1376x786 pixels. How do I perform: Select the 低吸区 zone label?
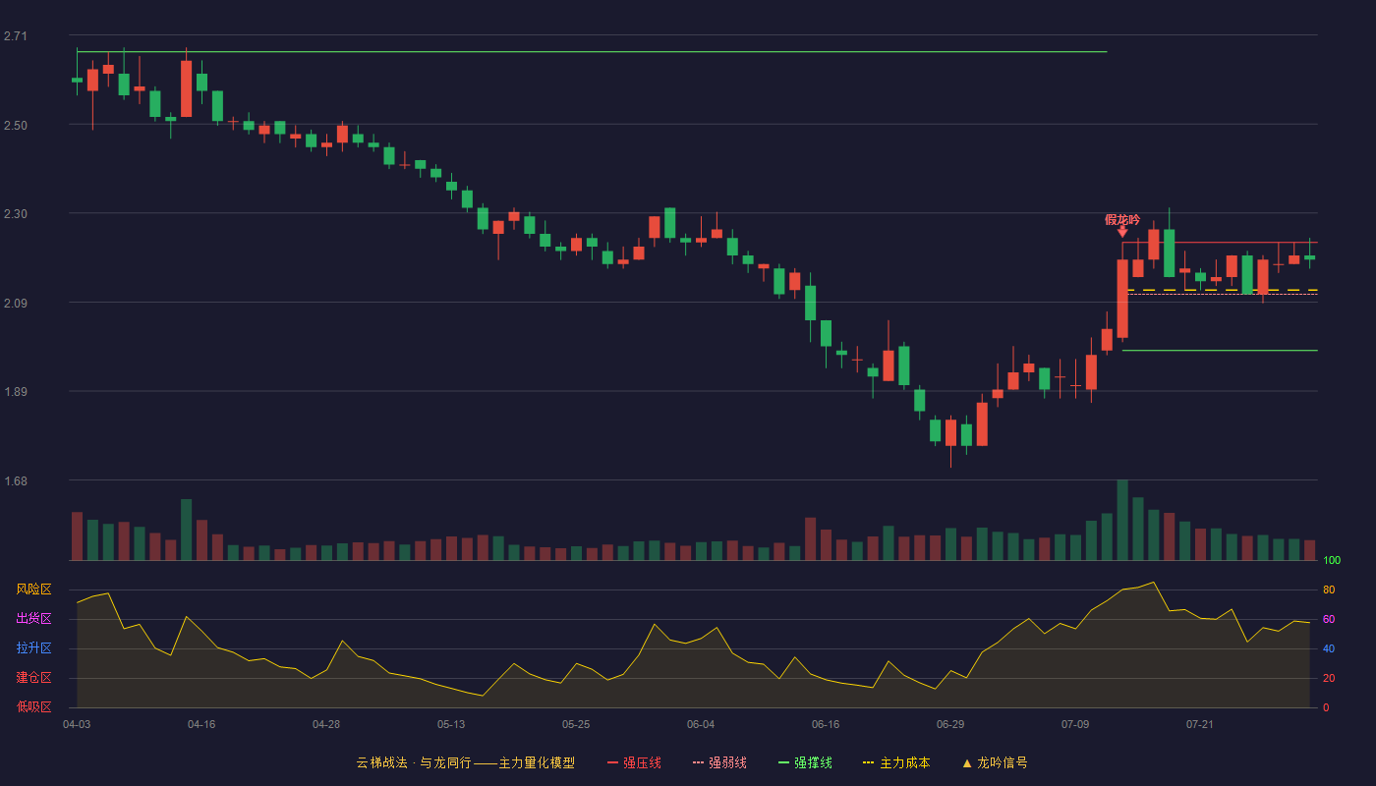pos(33,706)
